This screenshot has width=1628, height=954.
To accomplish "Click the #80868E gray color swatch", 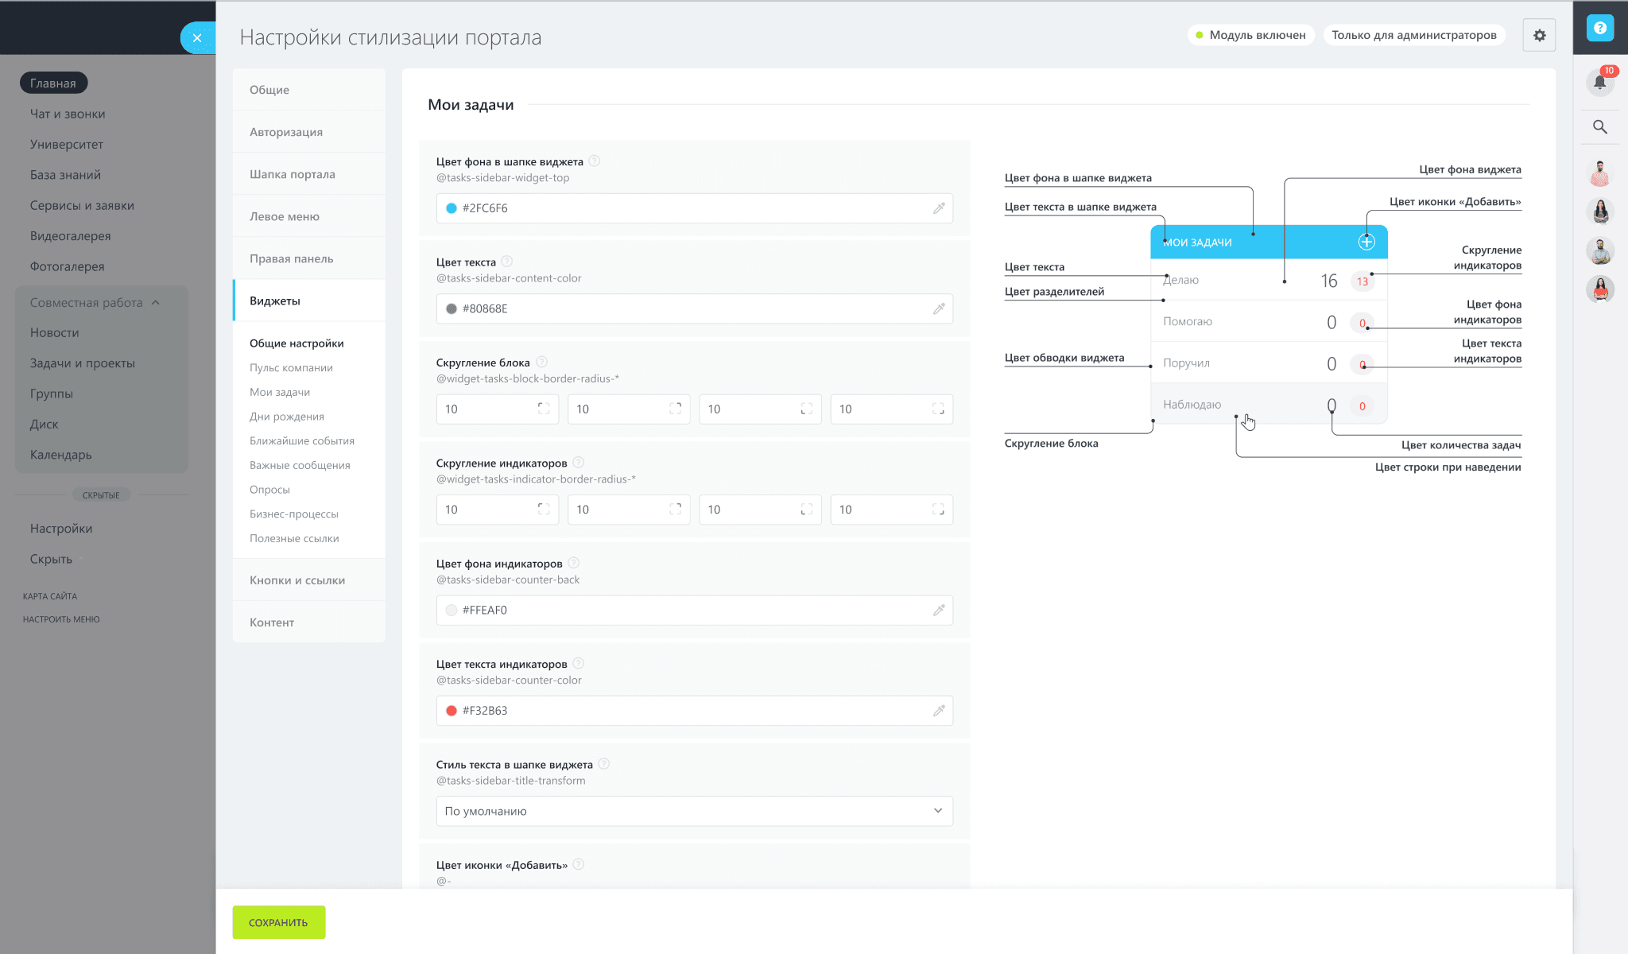I will pos(452,308).
